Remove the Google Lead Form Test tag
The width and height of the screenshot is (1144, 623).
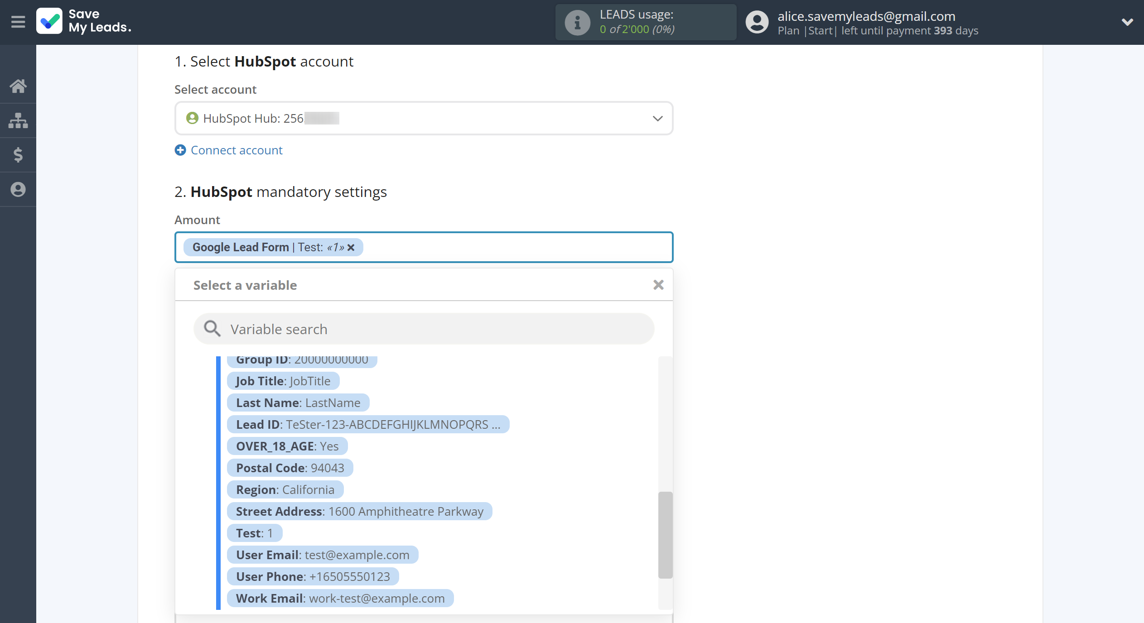point(351,247)
